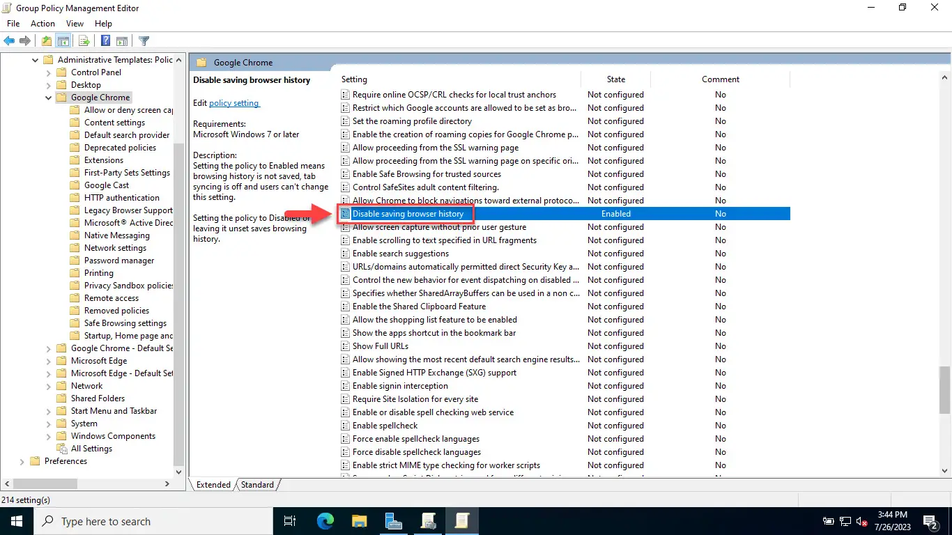Click the network icon in system tray
The width and height of the screenshot is (952, 535).
tap(845, 521)
